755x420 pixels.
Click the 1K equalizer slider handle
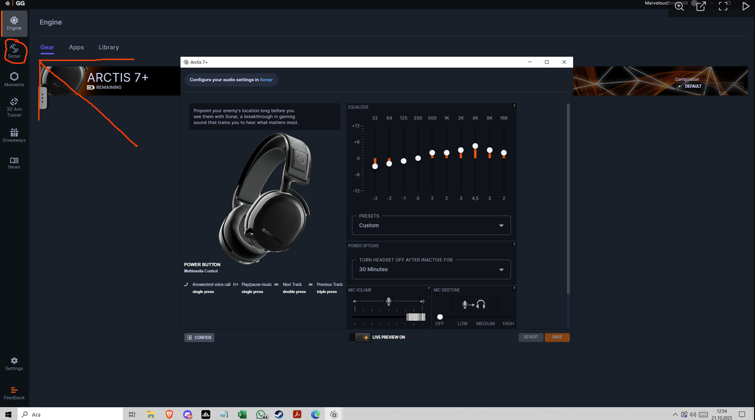[446, 153]
